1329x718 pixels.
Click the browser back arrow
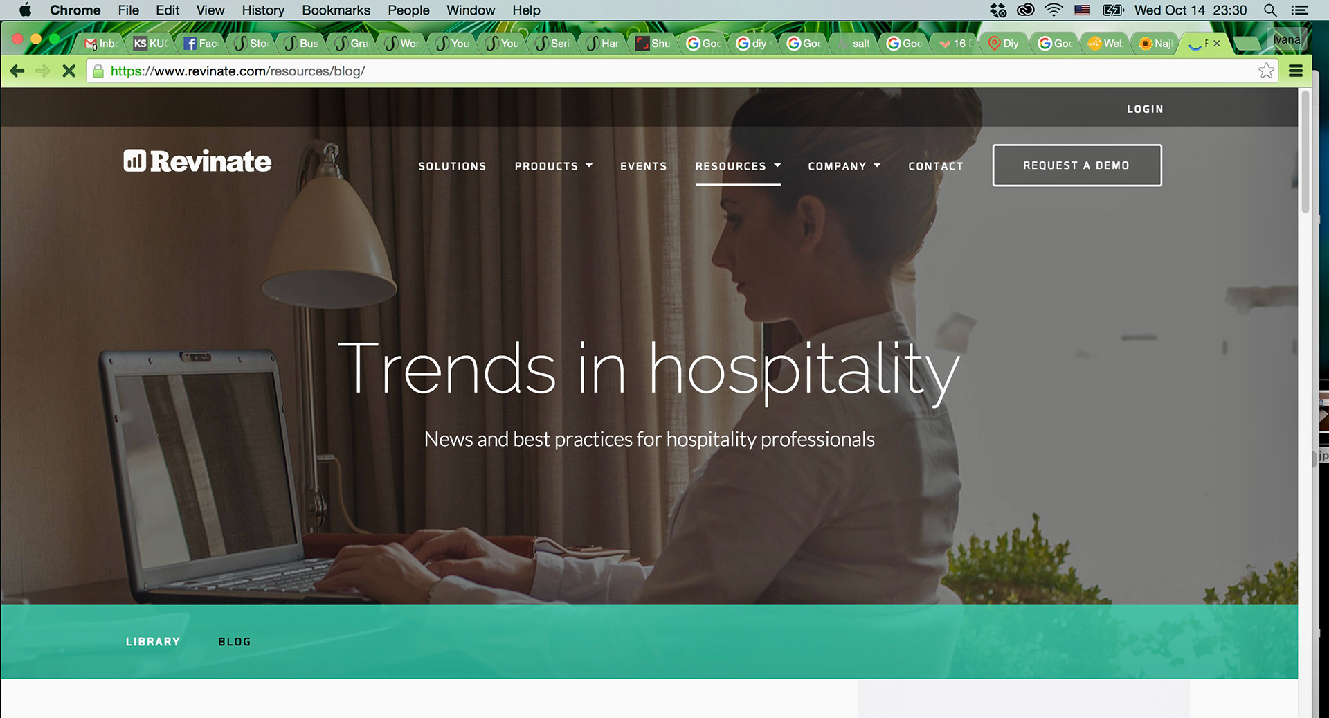(18, 71)
